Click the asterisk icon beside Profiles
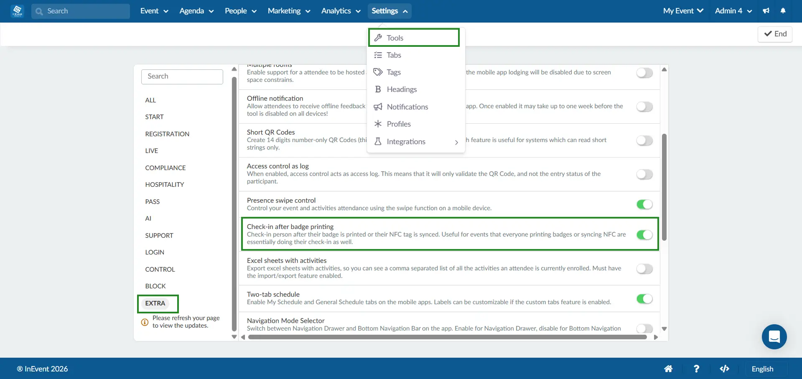Viewport: 802px width, 379px height. click(x=378, y=124)
